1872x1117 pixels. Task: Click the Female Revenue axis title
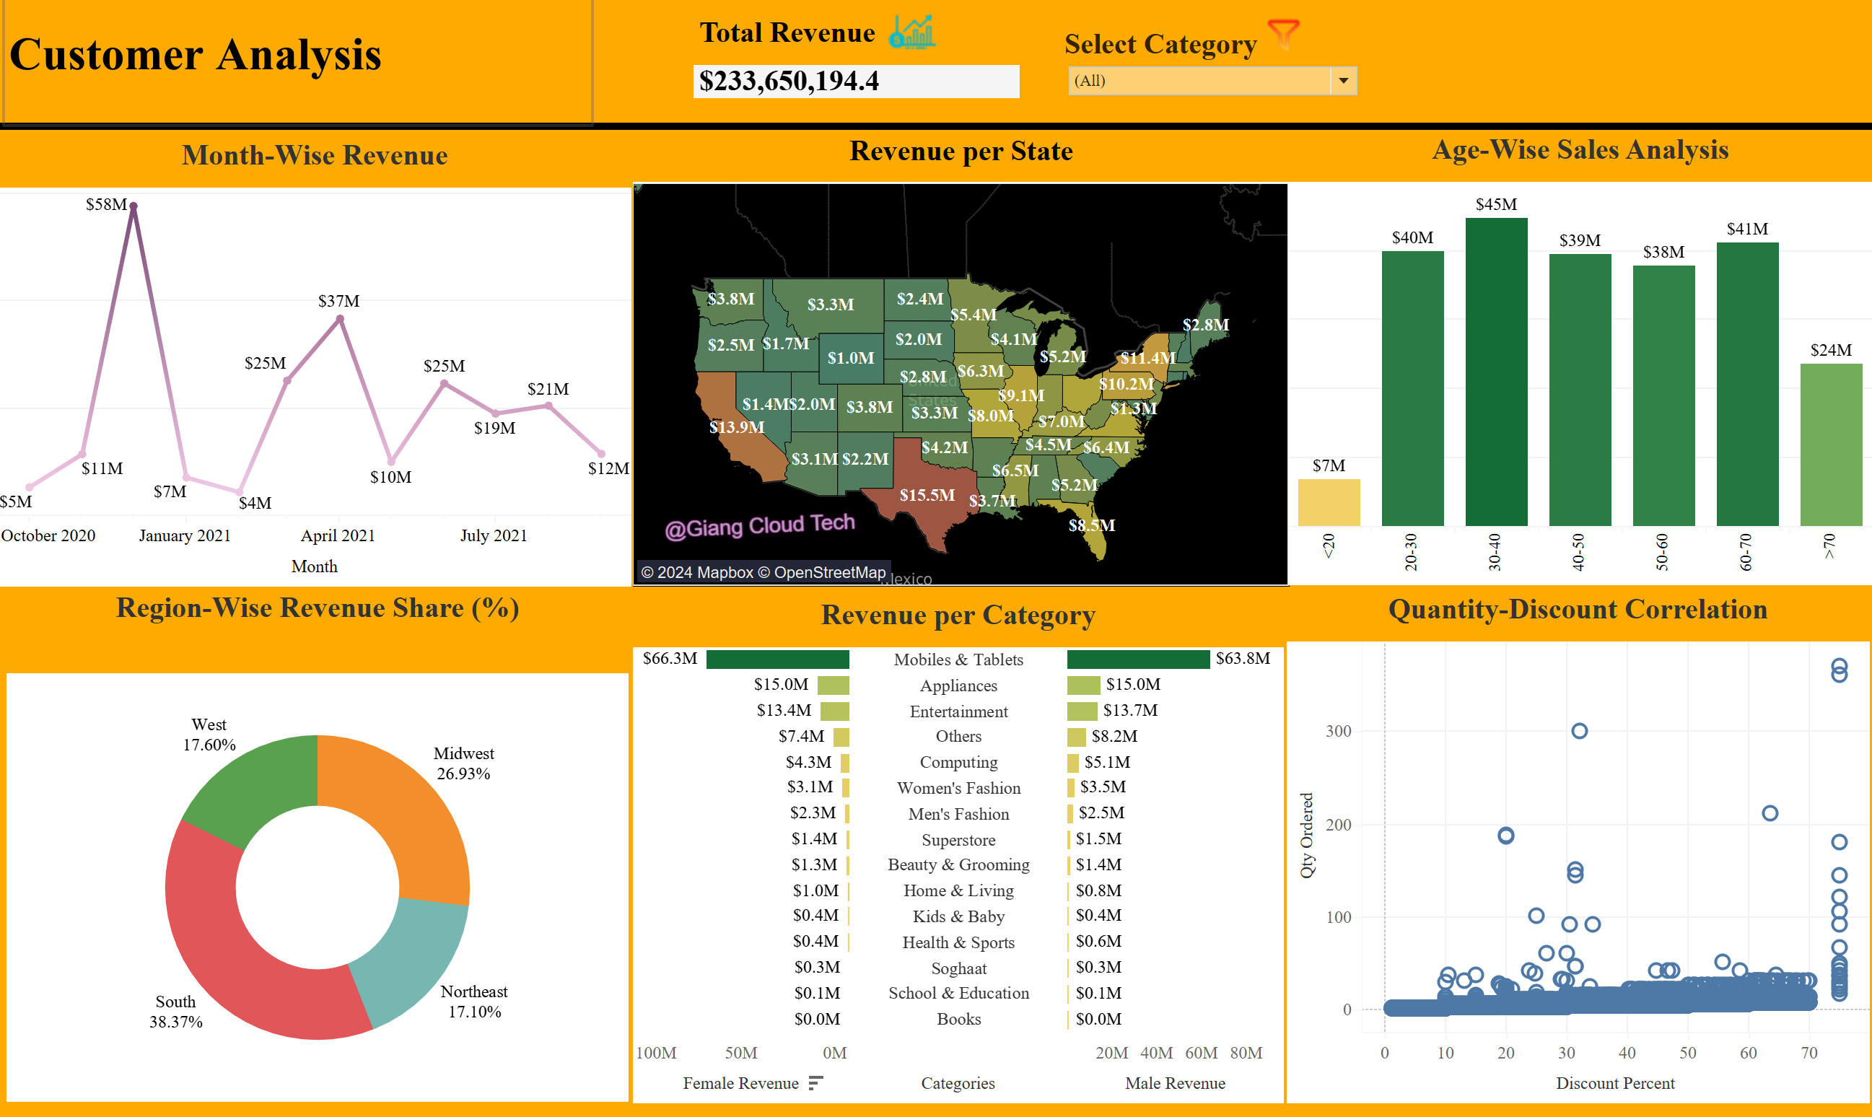pyautogui.click(x=740, y=1083)
